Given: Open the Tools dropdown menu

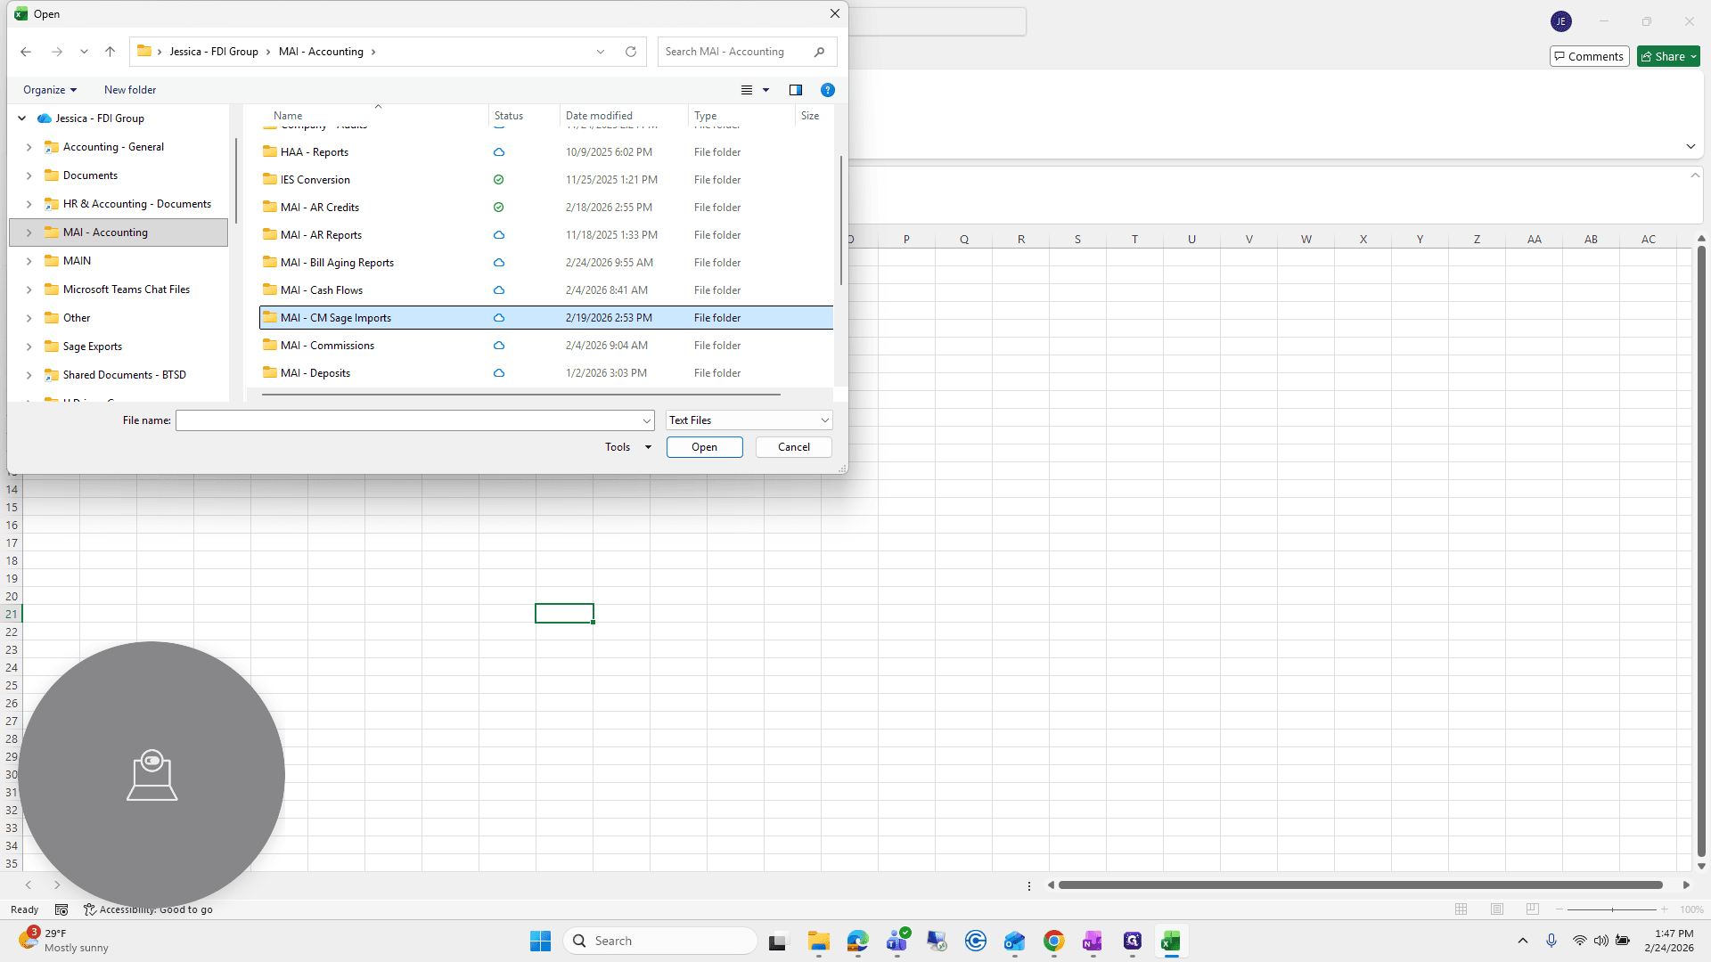Looking at the screenshot, I should coord(628,447).
